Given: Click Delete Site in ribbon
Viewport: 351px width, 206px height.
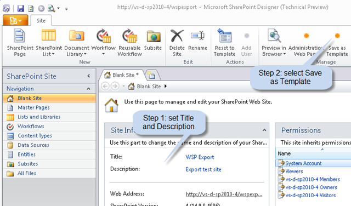Looking at the screenshot, I should (x=177, y=43).
